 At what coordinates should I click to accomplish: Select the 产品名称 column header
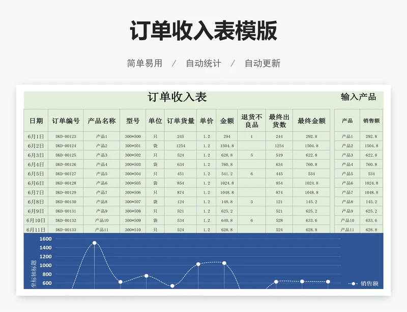101,121
